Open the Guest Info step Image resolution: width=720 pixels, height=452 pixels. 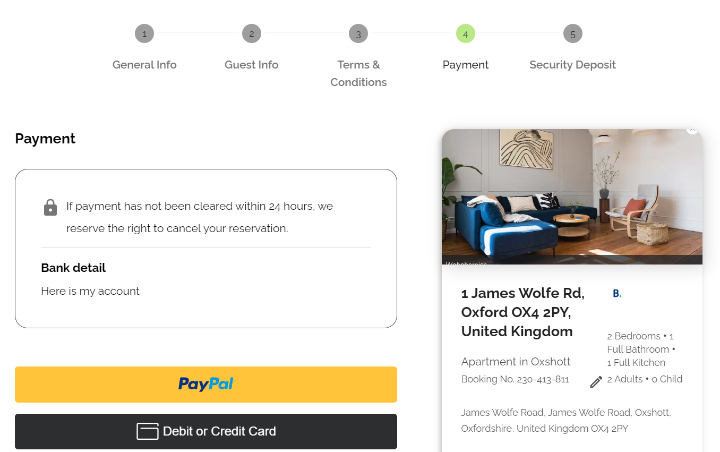pos(252,65)
